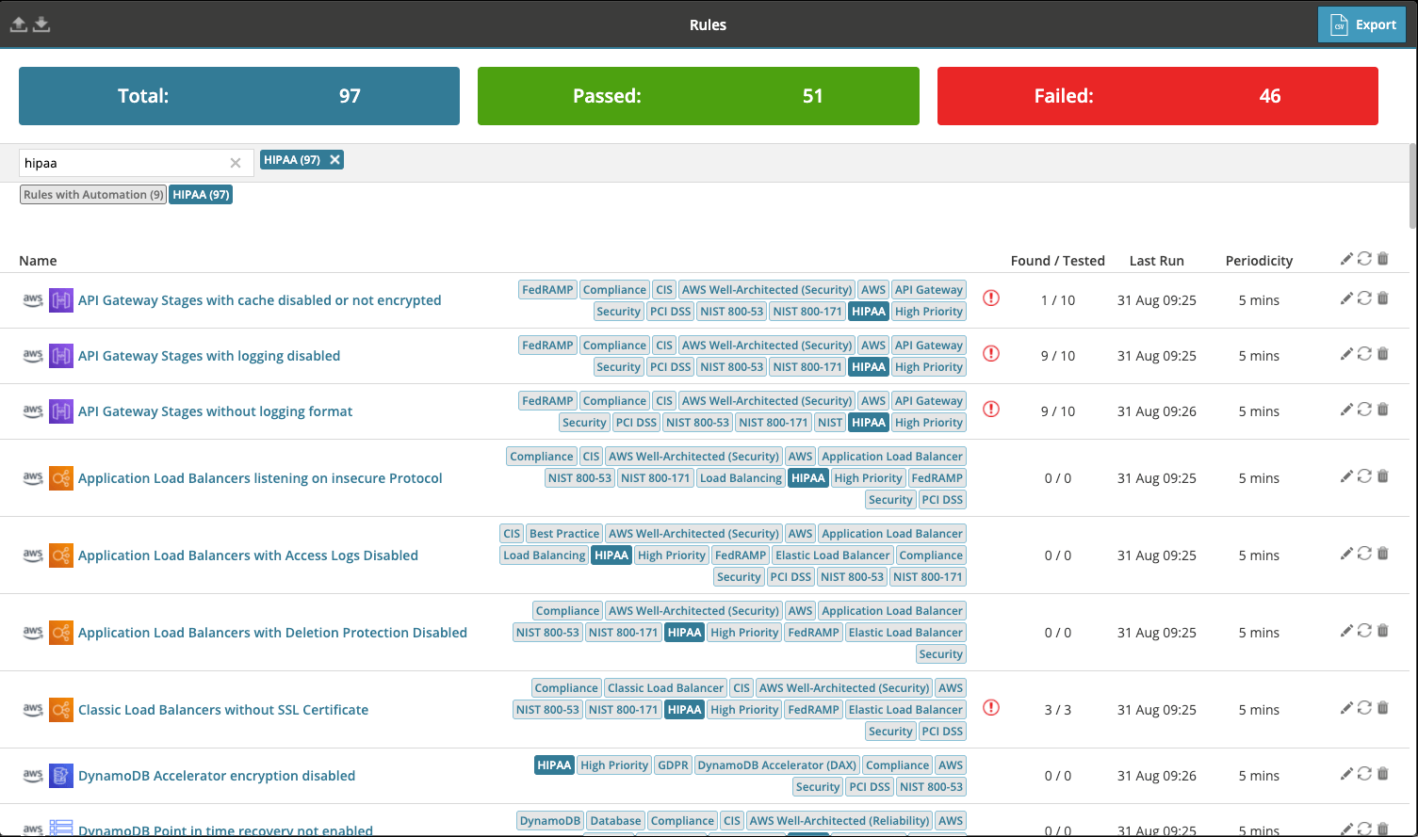Rerun Application Load Balancers with Access Logs Disabled

[1364, 554]
